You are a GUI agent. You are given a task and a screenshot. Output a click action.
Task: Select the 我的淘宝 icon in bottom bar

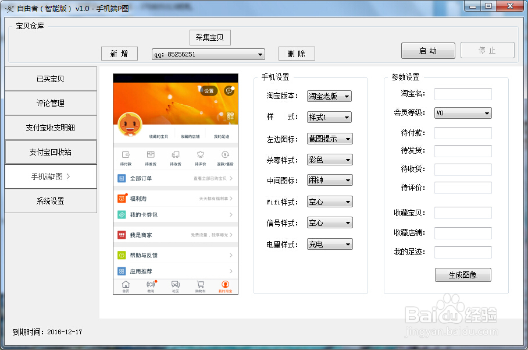(x=224, y=285)
